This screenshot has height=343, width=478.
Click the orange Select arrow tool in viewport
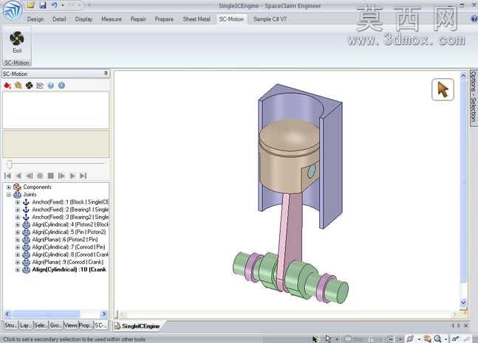click(x=443, y=89)
